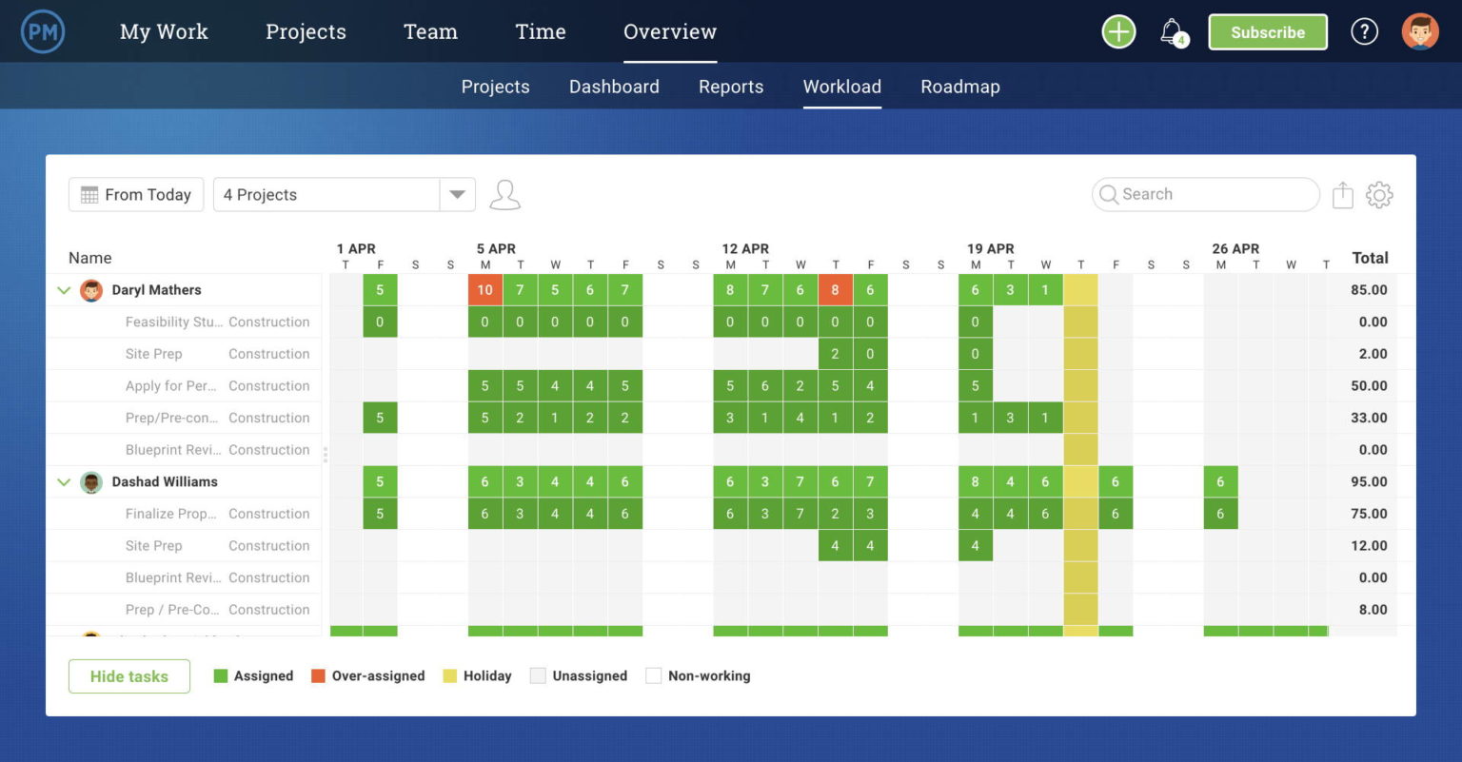
Task: Click the orange Over-assigned legend swatch
Action: point(318,676)
